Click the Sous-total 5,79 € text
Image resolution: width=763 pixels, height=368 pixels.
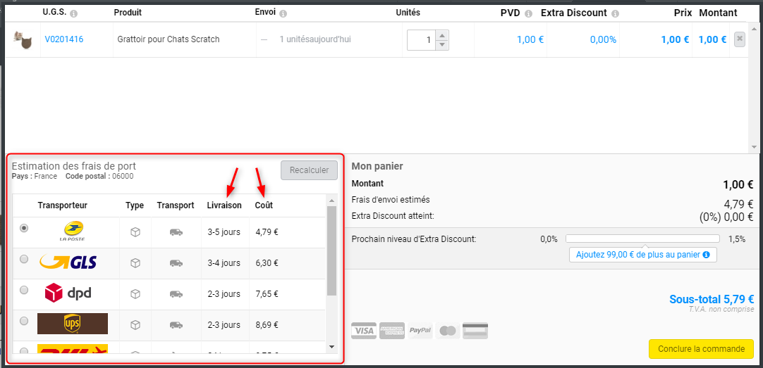[x=712, y=299]
